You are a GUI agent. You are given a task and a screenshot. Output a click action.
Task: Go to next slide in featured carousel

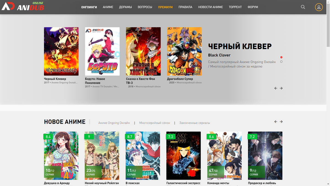[x=281, y=88]
